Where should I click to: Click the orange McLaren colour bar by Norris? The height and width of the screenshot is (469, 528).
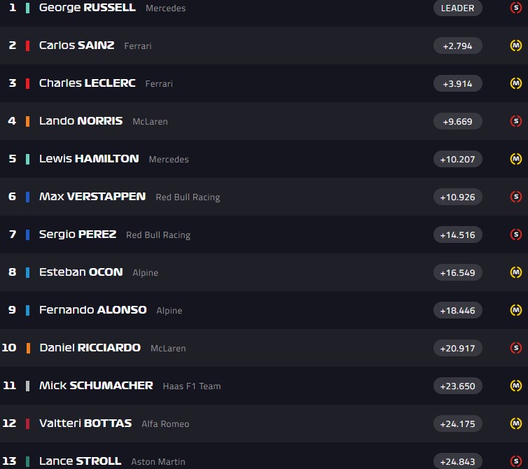pos(27,121)
